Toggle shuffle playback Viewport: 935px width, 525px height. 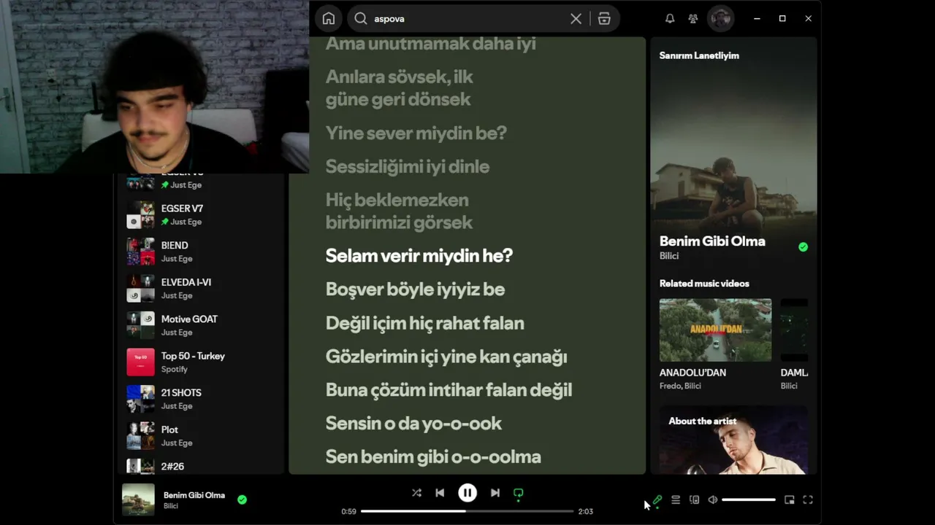coord(416,493)
